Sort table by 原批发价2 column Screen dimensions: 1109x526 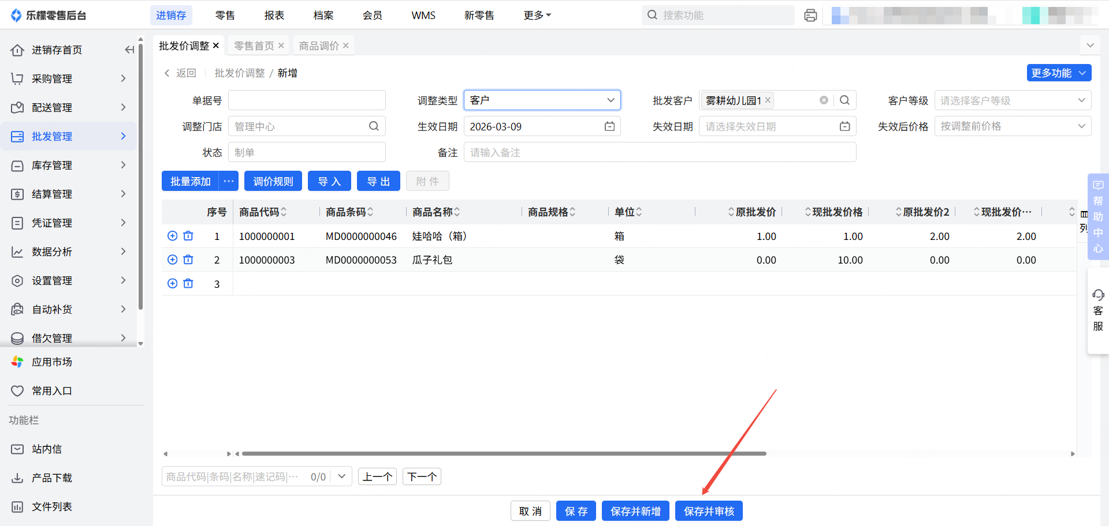(899, 212)
